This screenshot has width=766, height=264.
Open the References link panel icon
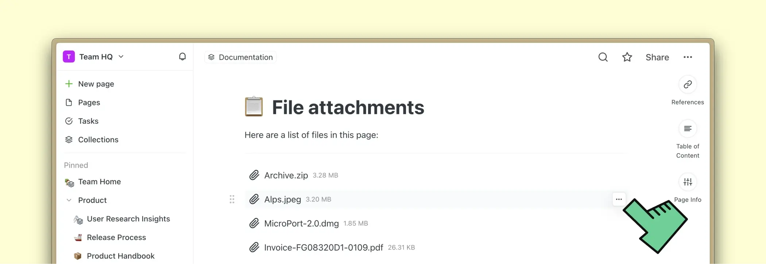click(x=688, y=84)
